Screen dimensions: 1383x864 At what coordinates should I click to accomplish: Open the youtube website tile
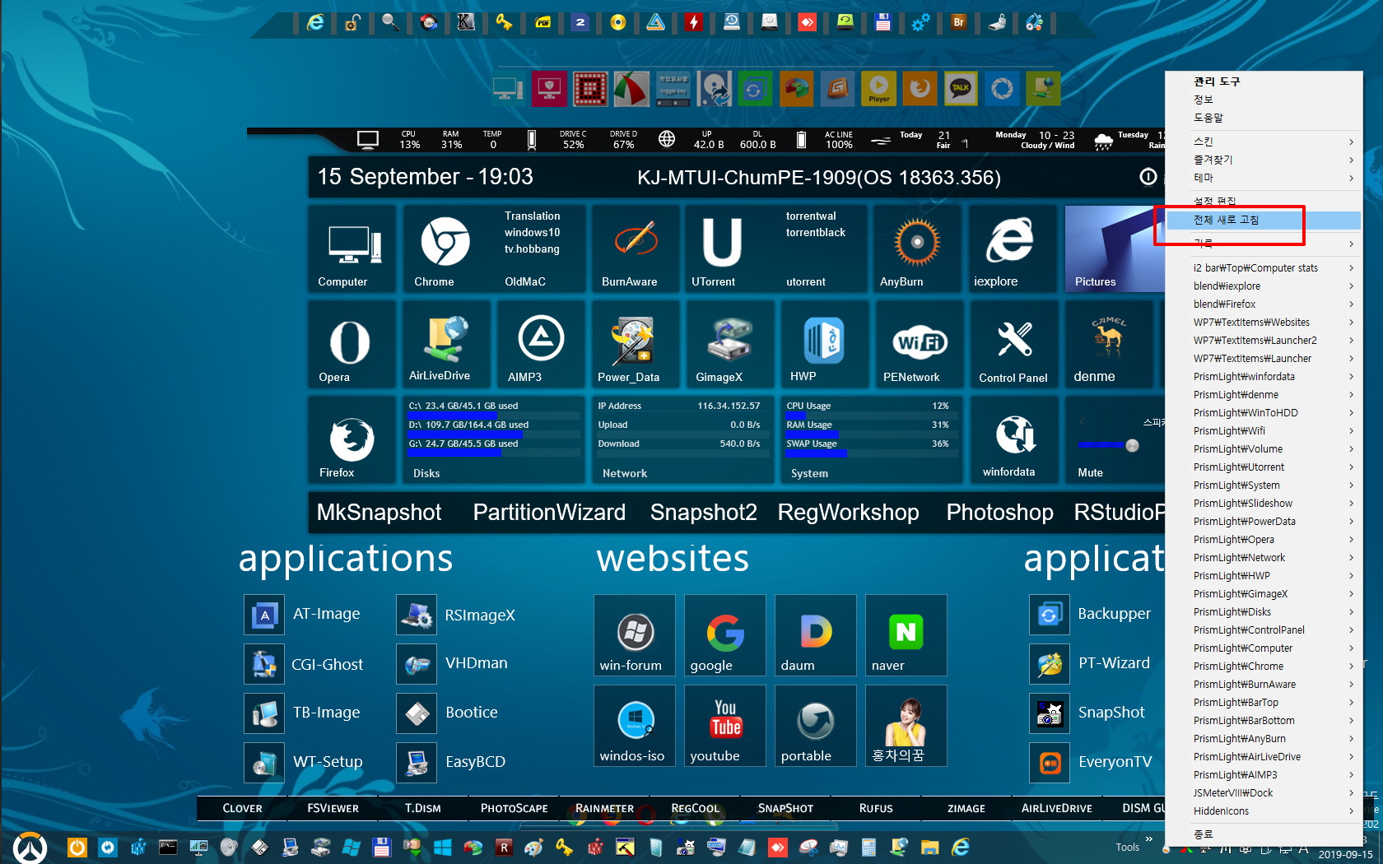pos(724,726)
